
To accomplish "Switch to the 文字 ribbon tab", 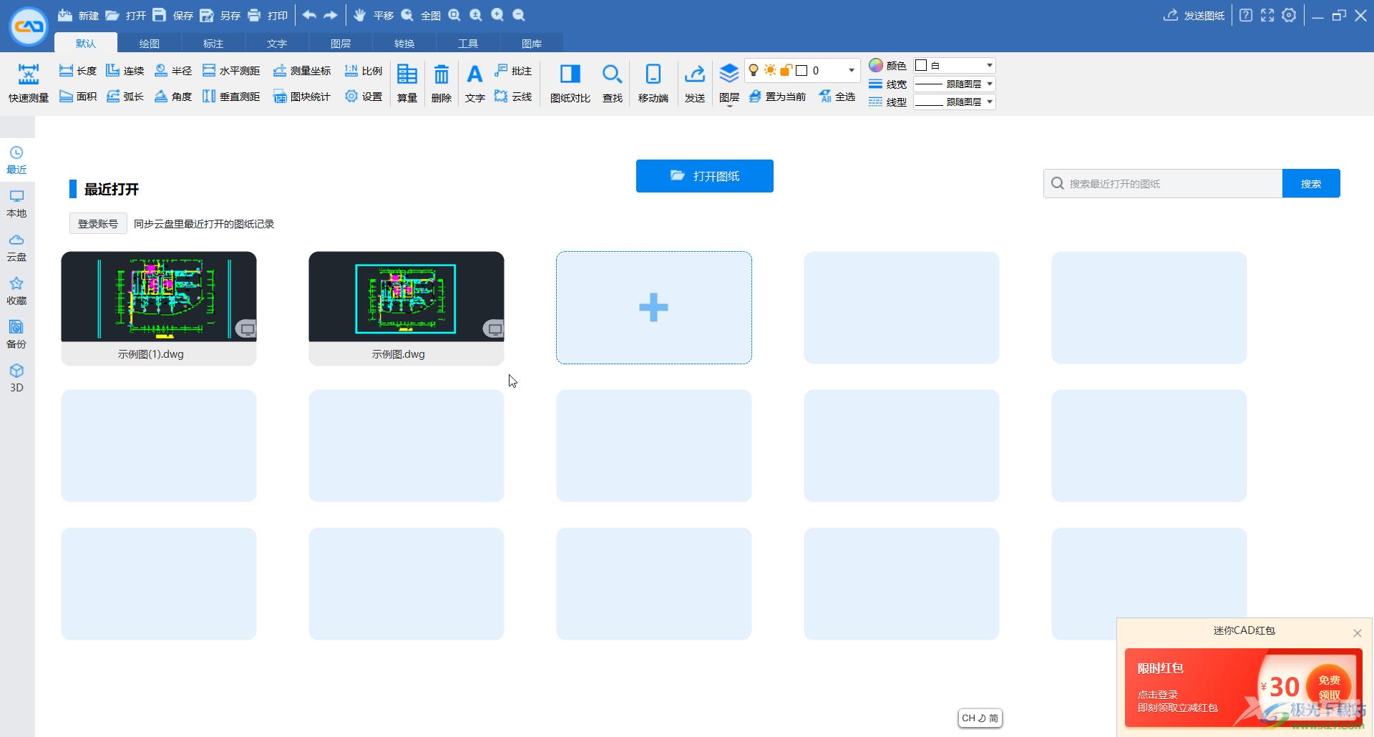I will pyautogui.click(x=277, y=43).
